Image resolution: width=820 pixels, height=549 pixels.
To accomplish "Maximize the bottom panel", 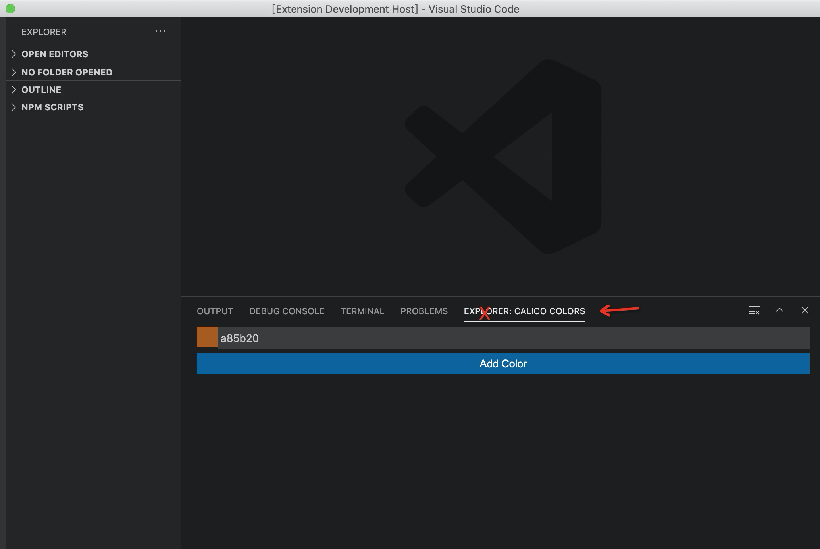I will pyautogui.click(x=780, y=311).
